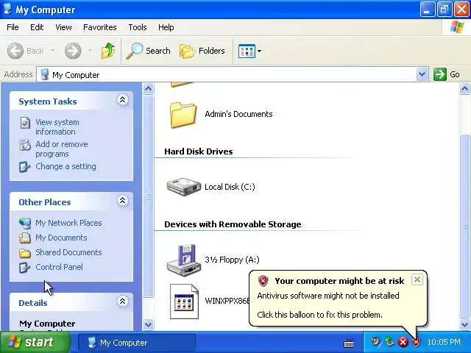Click the Shared Documents folder icon
The height and width of the screenshot is (353, 471).
coord(25,253)
